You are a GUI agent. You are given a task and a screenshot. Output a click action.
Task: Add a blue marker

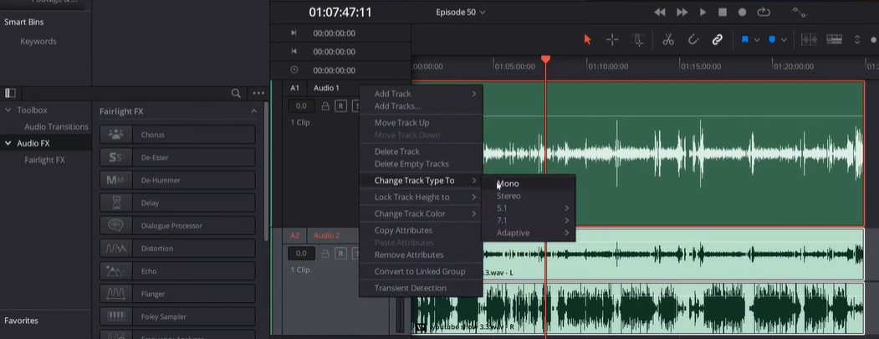pyautogui.click(x=772, y=40)
